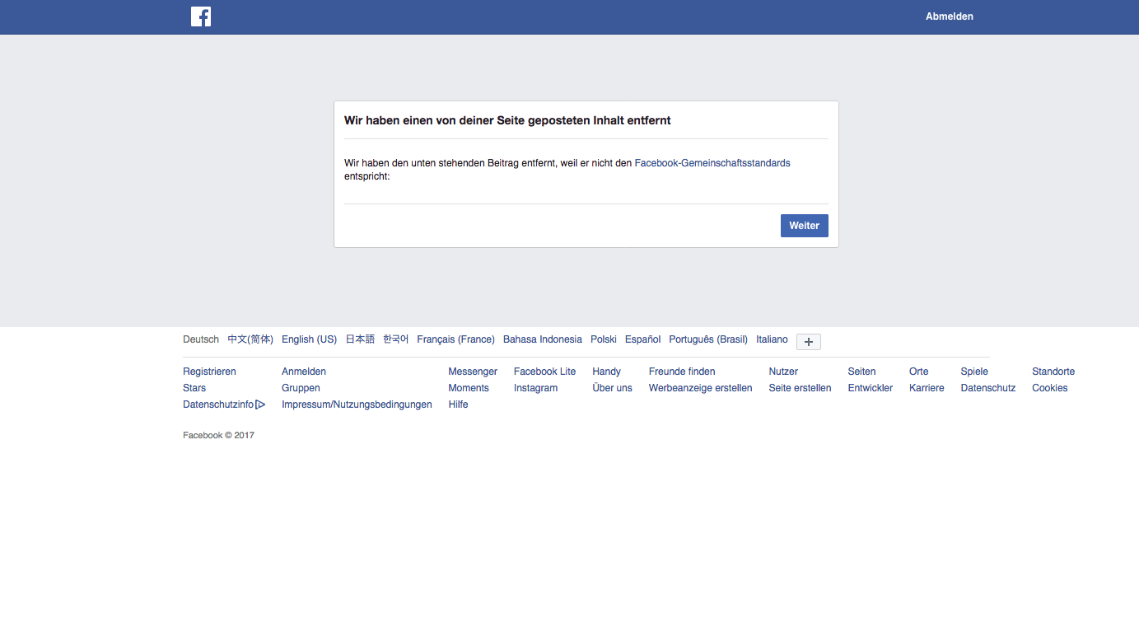Screen dimensions: 1139x622
Task: Switch language to Bahasa Indonesia
Action: point(543,339)
